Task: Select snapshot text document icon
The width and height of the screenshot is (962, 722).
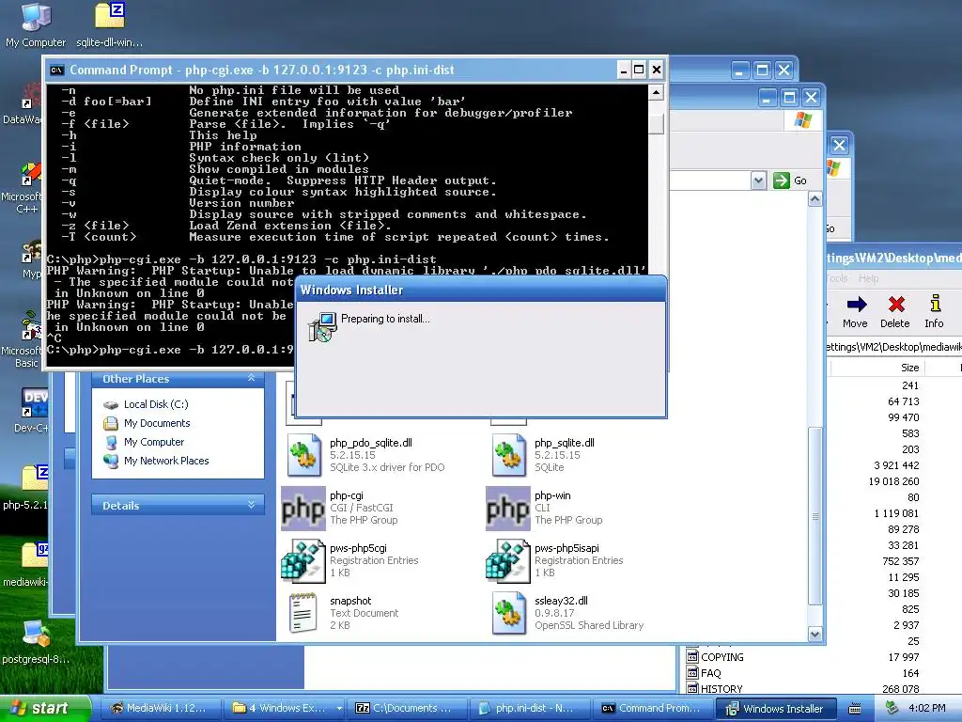Action: [303, 613]
